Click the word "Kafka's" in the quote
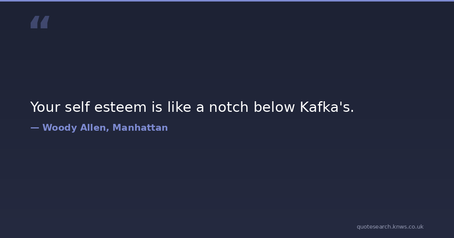The height and width of the screenshot is (238, 454). click(327, 107)
